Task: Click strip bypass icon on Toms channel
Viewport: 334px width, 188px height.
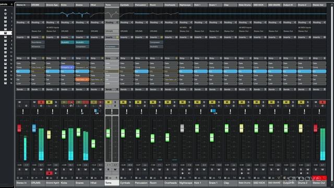Action: (x=117, y=58)
